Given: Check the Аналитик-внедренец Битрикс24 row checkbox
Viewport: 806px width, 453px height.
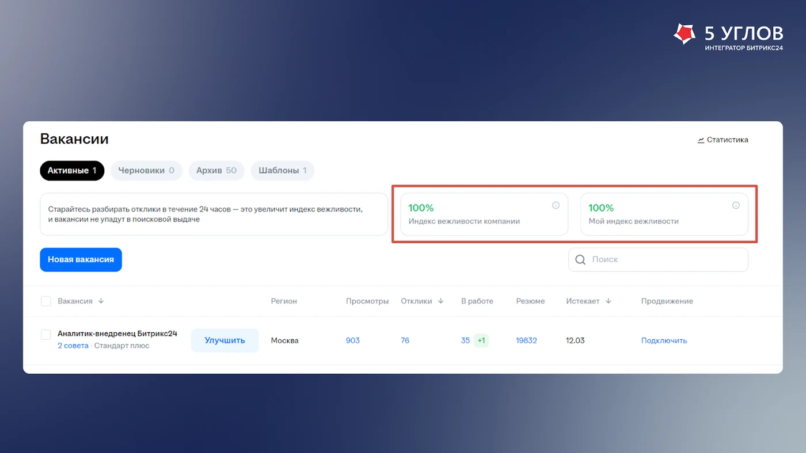Looking at the screenshot, I should (x=46, y=335).
